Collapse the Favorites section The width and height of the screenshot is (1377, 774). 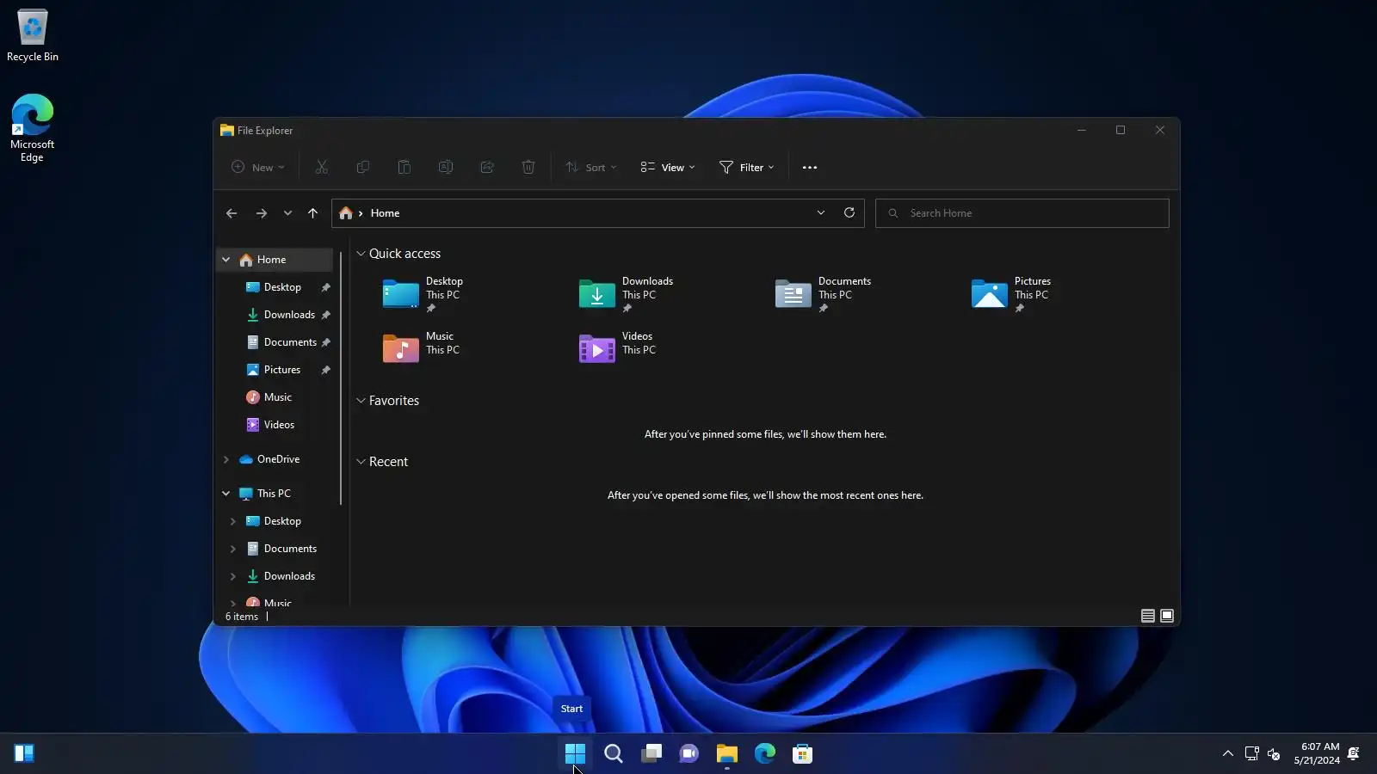[x=361, y=401]
